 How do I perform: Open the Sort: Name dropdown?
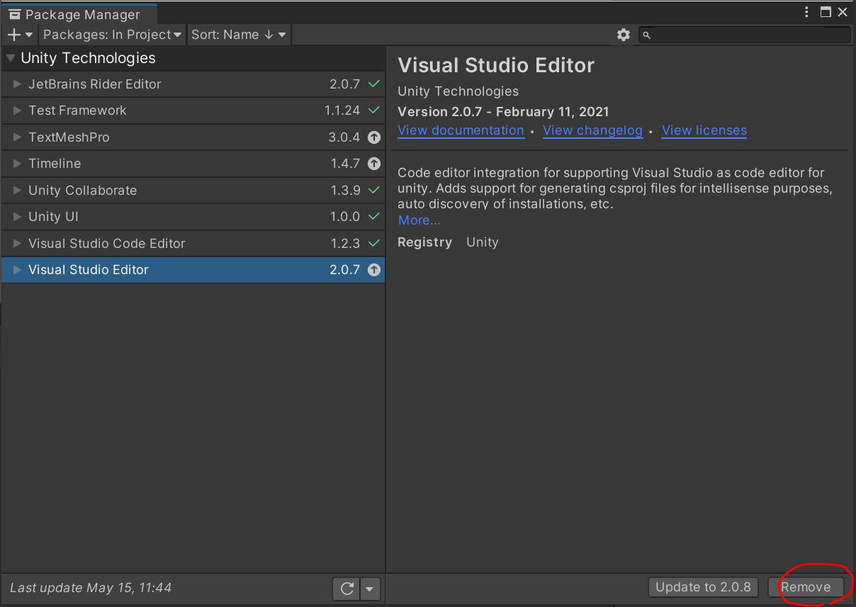(x=239, y=35)
